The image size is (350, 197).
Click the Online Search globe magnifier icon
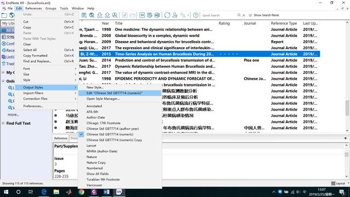[91, 15]
